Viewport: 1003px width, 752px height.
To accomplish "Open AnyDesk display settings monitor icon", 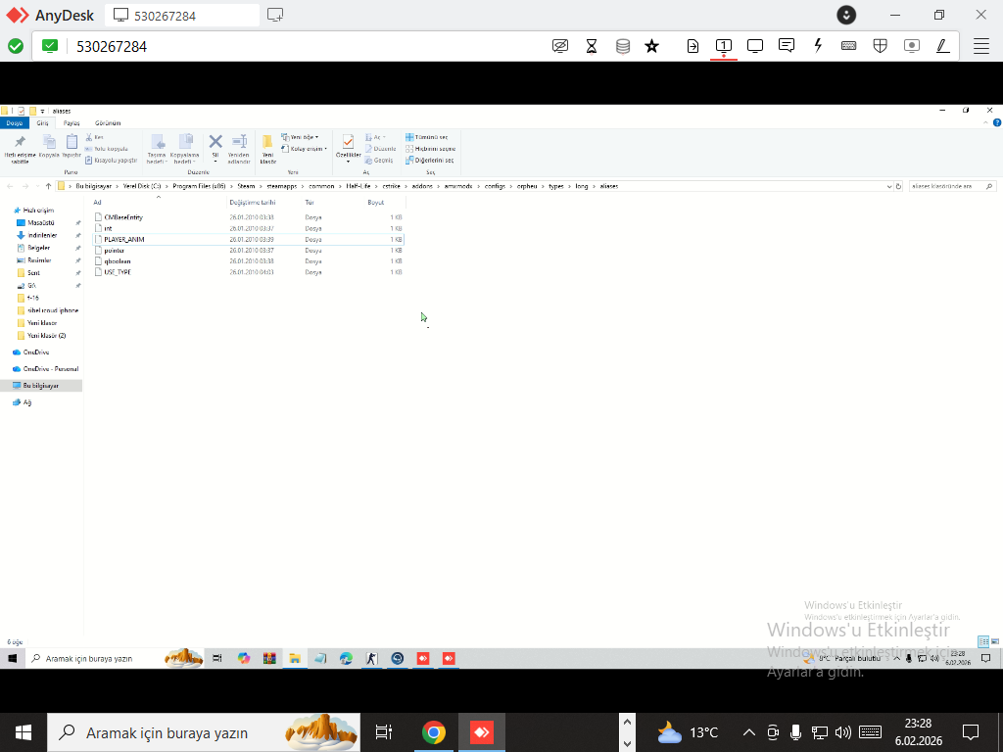I will click(x=755, y=45).
